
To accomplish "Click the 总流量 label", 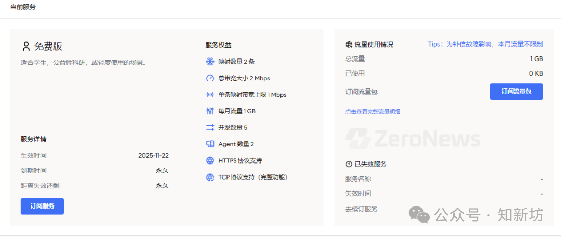I will point(355,59).
